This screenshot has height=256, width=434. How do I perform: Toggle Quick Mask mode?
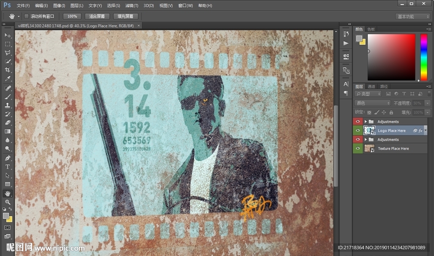click(8, 228)
